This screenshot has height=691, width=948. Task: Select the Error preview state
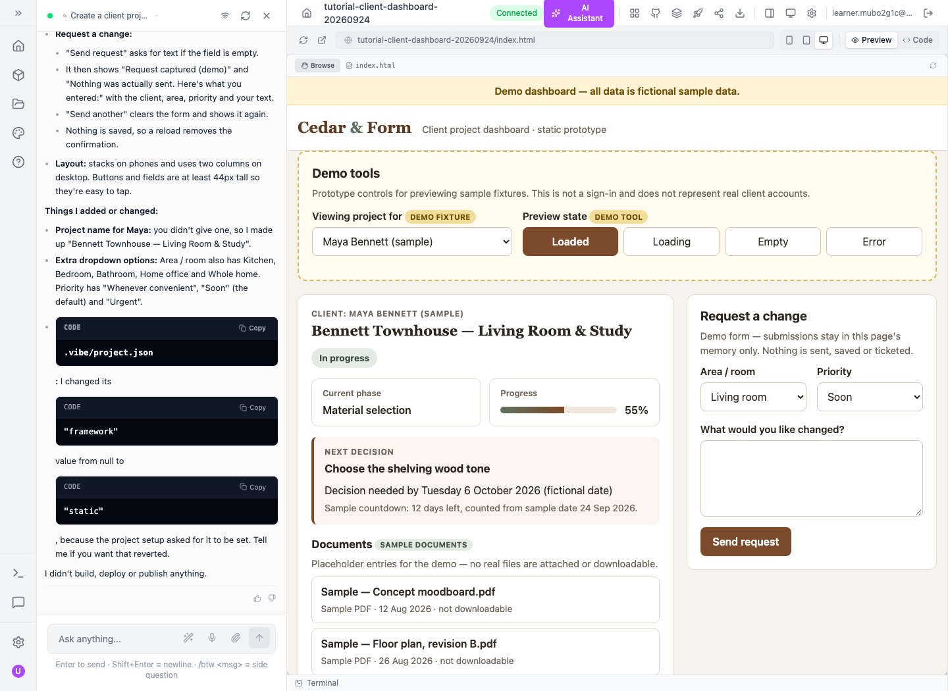[x=874, y=242]
